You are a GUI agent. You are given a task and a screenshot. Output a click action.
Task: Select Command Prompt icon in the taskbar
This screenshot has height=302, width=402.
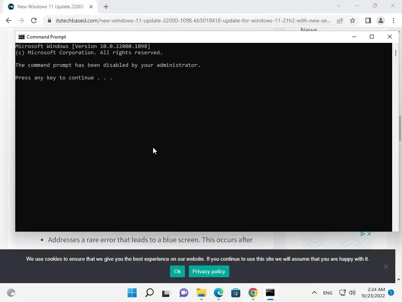click(x=270, y=293)
